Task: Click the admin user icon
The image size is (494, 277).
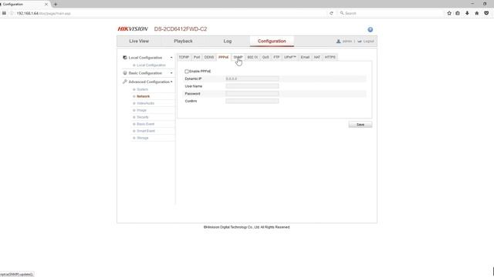Action: tap(338, 41)
